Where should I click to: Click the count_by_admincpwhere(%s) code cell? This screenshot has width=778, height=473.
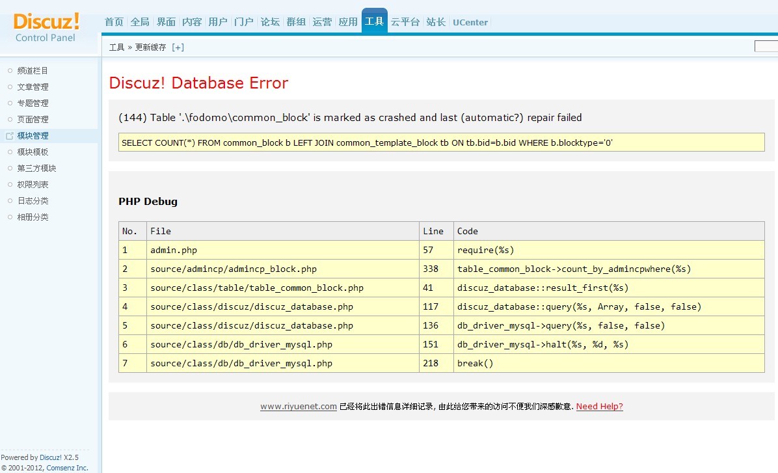point(609,269)
